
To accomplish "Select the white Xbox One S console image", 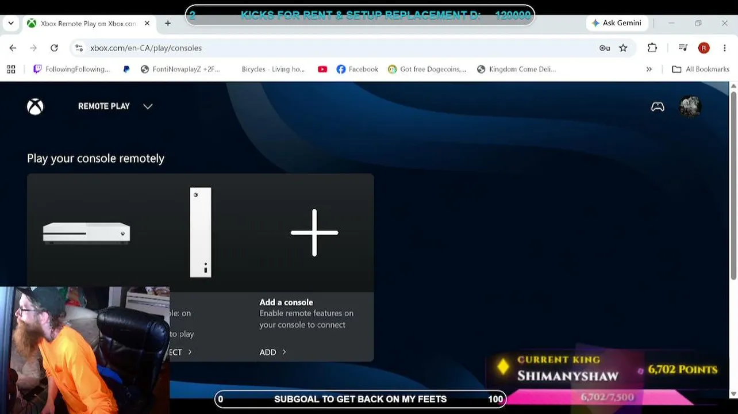I will 86,233.
